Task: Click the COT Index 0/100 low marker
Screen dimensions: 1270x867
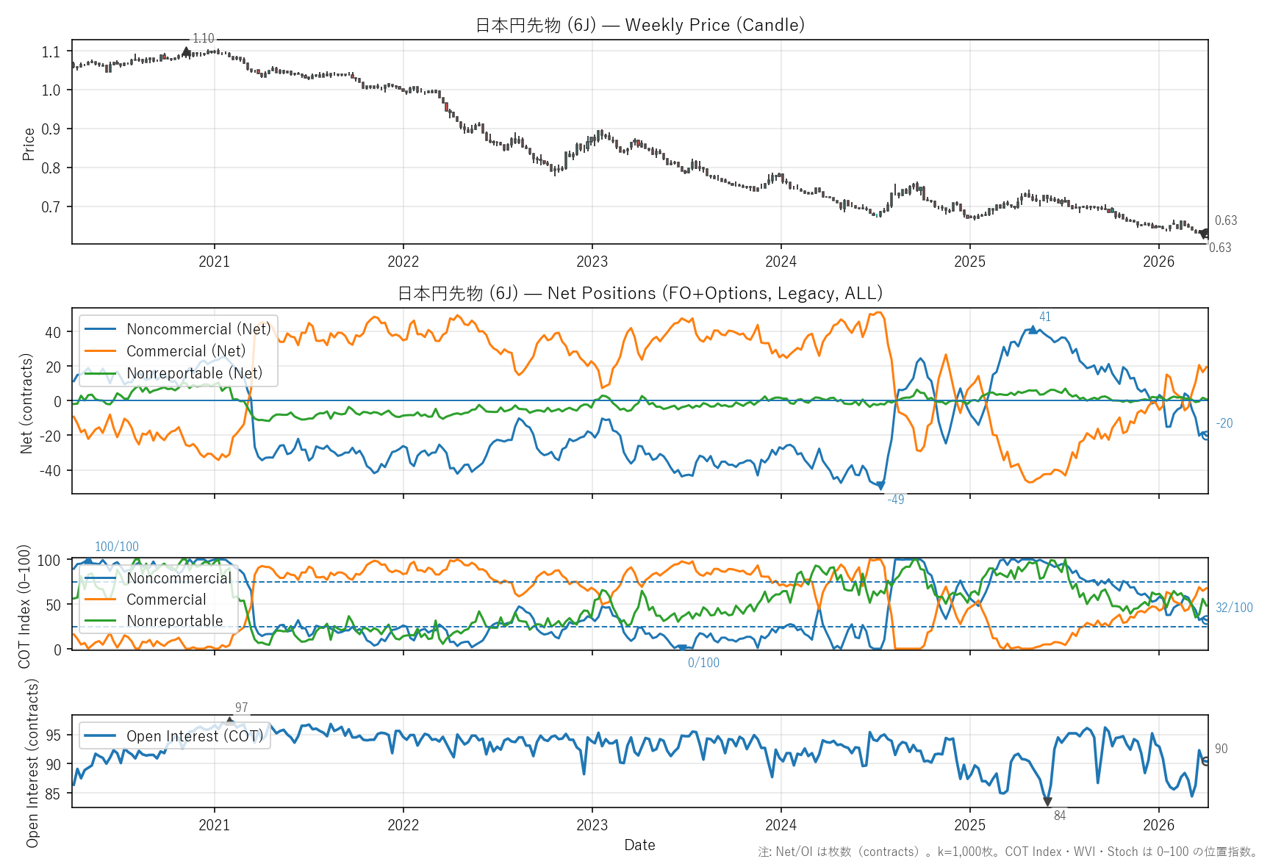Action: coord(681,648)
